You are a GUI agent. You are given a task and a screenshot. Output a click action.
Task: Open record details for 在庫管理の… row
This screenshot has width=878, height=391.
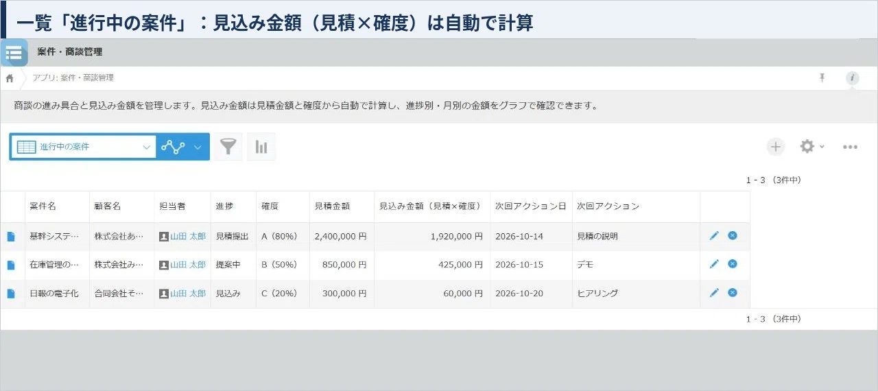click(x=11, y=265)
